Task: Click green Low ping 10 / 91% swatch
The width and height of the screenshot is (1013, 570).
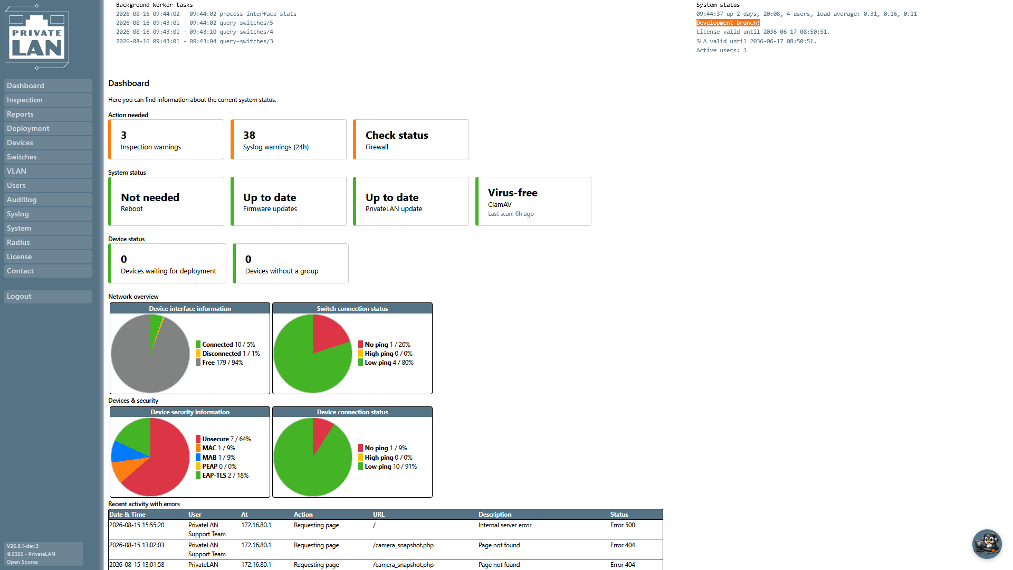Action: point(361,467)
